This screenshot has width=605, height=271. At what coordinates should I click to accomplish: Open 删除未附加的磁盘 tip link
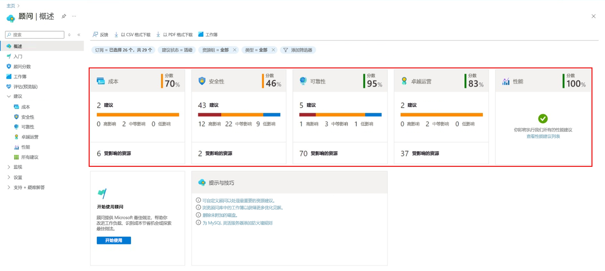[220, 215]
